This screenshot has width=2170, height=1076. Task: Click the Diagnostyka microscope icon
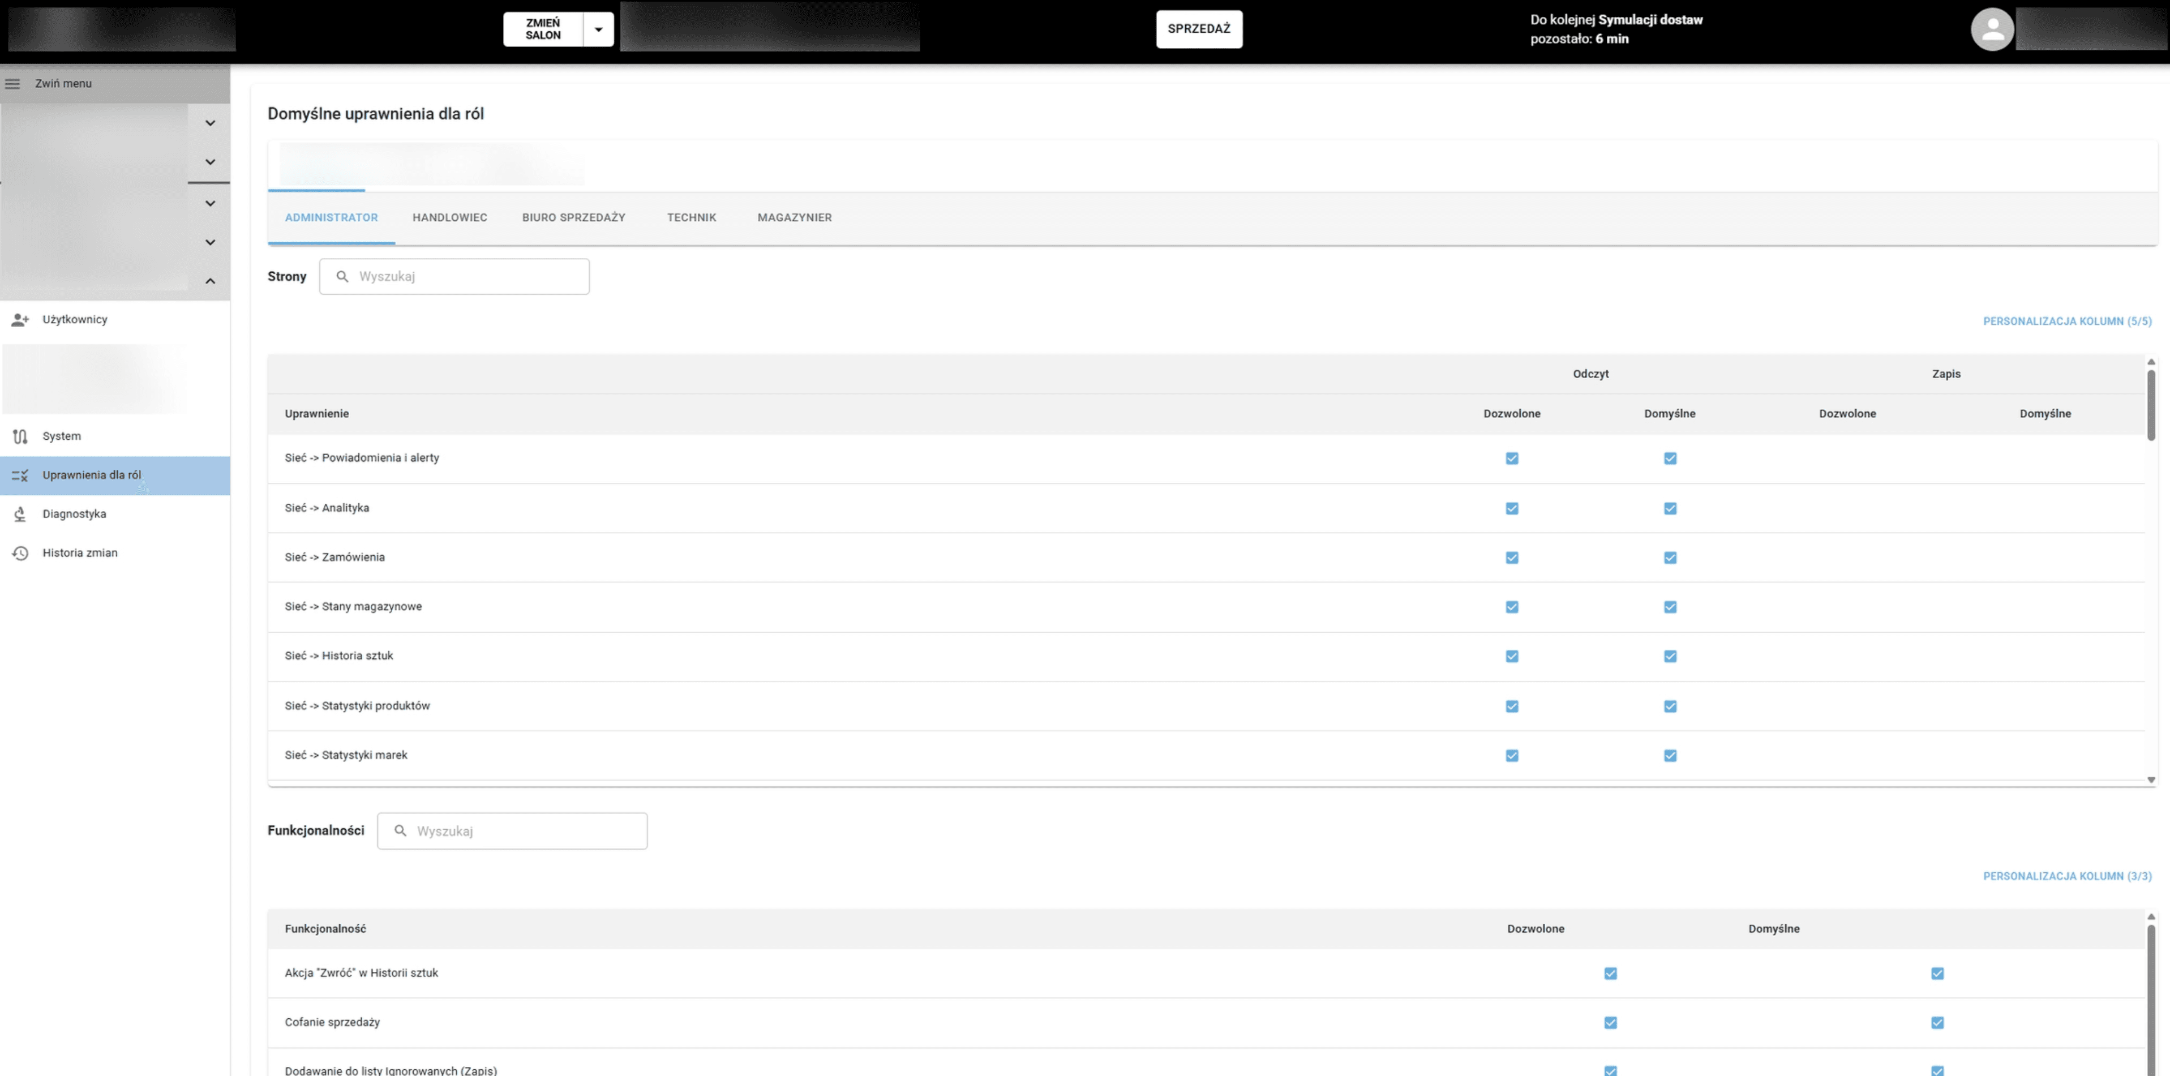coord(20,514)
